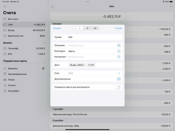
Task: Open the Дополнительно row
Action: click(87, 79)
